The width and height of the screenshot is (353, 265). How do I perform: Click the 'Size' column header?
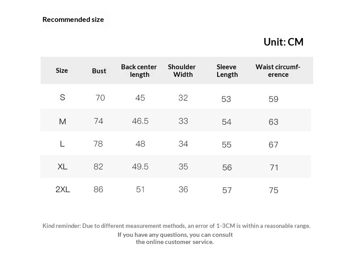point(62,70)
